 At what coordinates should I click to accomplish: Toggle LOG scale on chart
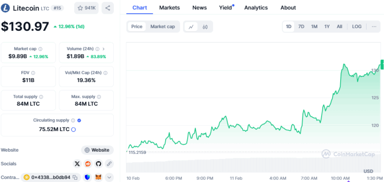tap(357, 27)
